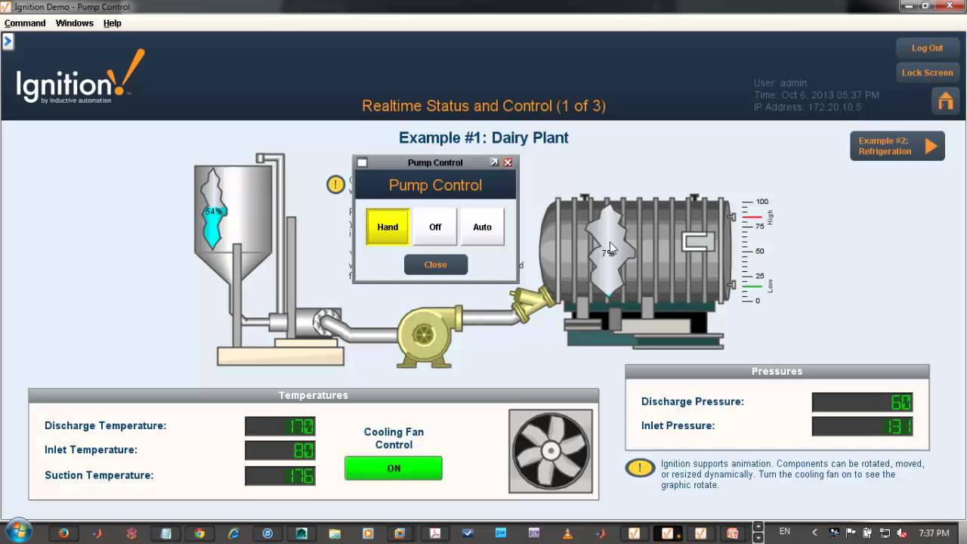Open VLC media player from the taskbar
Screen dimensions: 967x544
567,533
